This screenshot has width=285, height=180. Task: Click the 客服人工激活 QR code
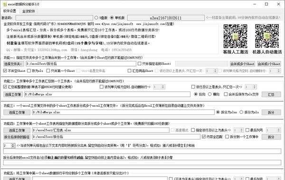(x=235, y=36)
